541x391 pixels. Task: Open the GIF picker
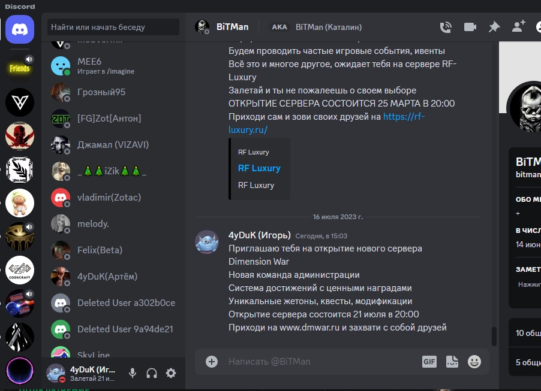(429, 362)
